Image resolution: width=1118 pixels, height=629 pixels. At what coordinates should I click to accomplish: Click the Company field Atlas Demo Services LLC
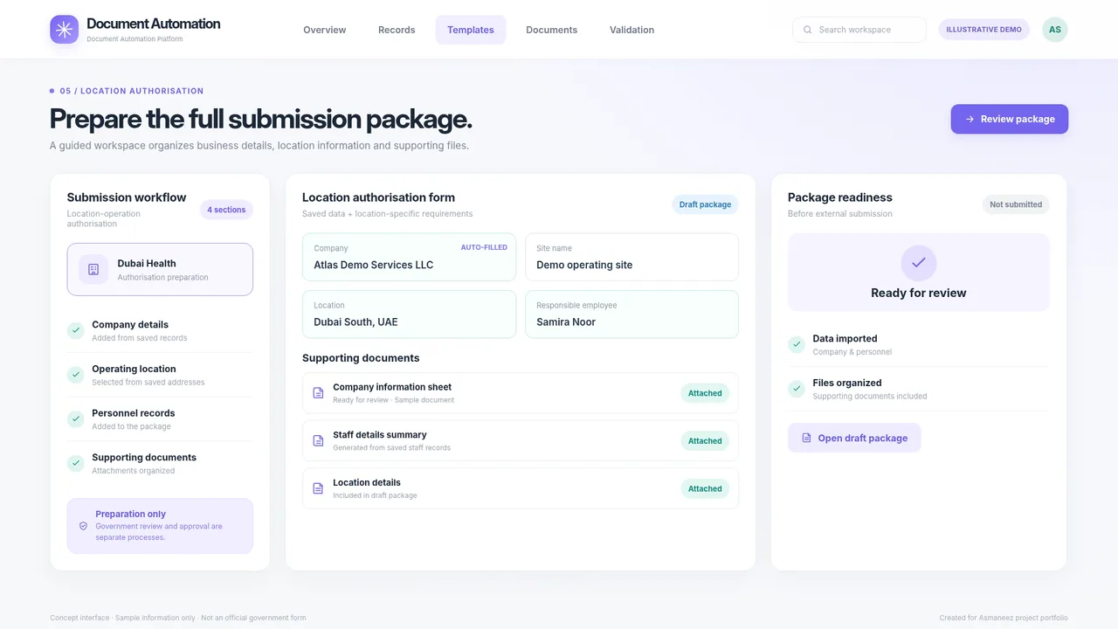coord(409,257)
